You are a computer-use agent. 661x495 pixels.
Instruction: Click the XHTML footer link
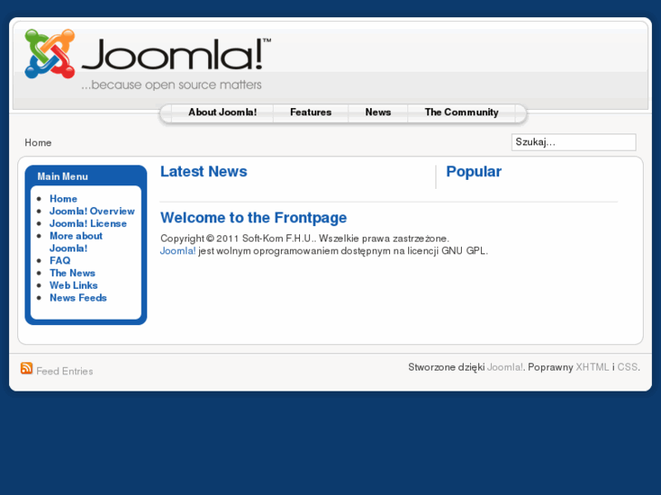(592, 367)
